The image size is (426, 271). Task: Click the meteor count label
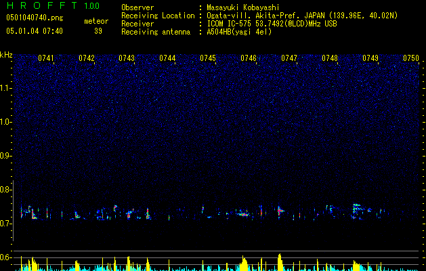96,21
